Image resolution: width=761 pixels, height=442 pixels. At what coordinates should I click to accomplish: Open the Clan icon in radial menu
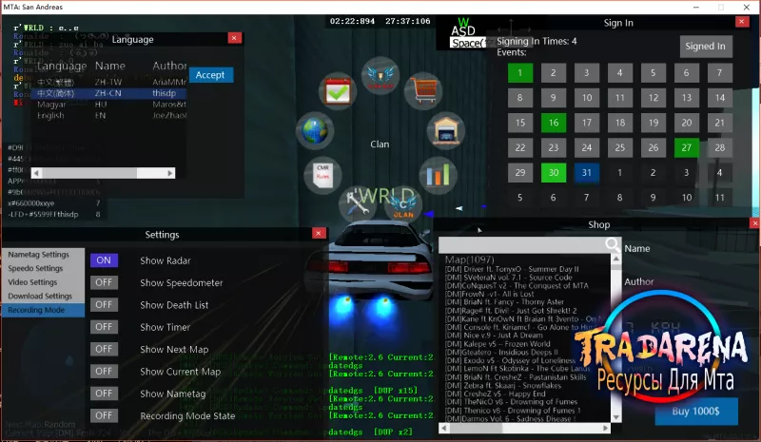tap(402, 203)
